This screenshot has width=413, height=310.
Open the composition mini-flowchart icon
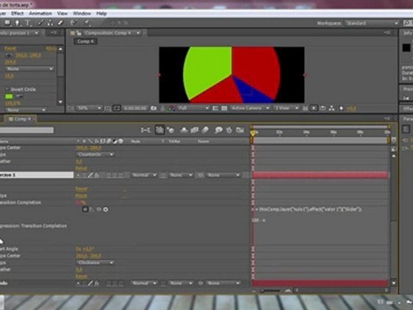coord(145,130)
